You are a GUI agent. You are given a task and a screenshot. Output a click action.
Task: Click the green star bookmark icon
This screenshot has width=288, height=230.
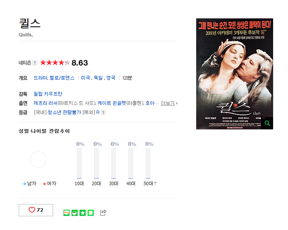tap(83, 213)
